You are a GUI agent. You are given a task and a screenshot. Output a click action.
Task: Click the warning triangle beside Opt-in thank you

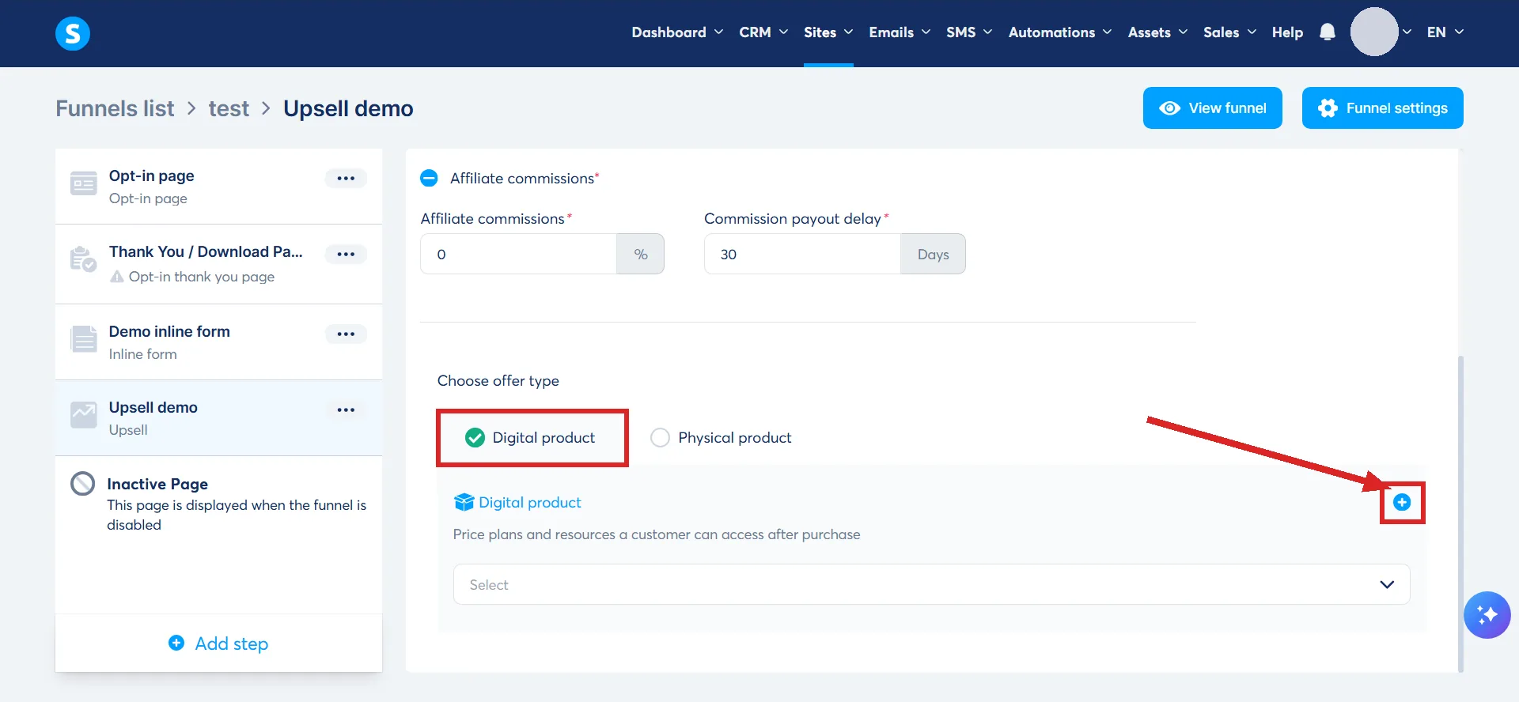[117, 277]
